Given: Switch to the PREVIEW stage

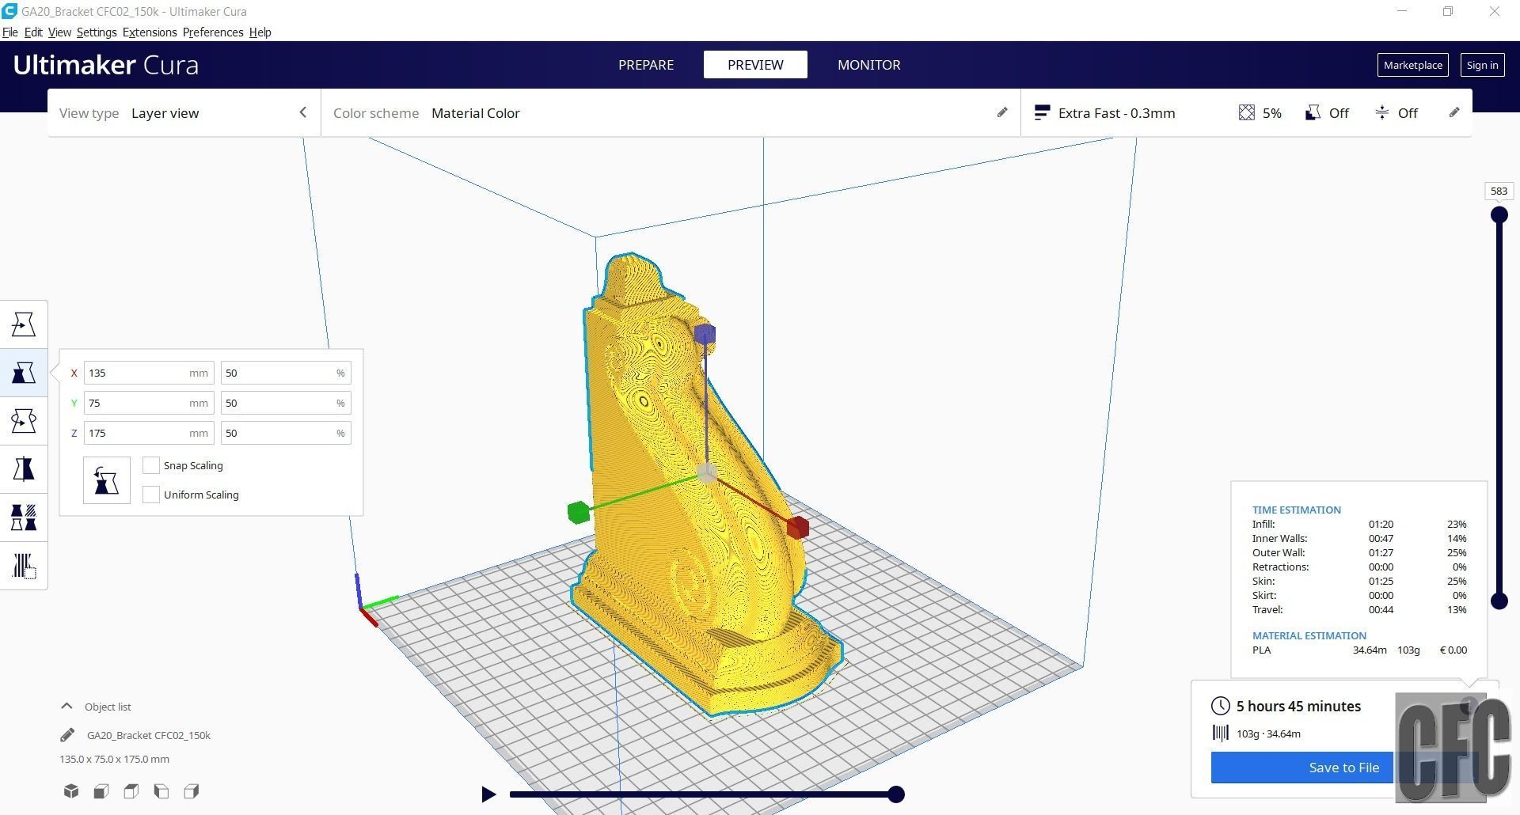Looking at the screenshot, I should [x=755, y=65].
